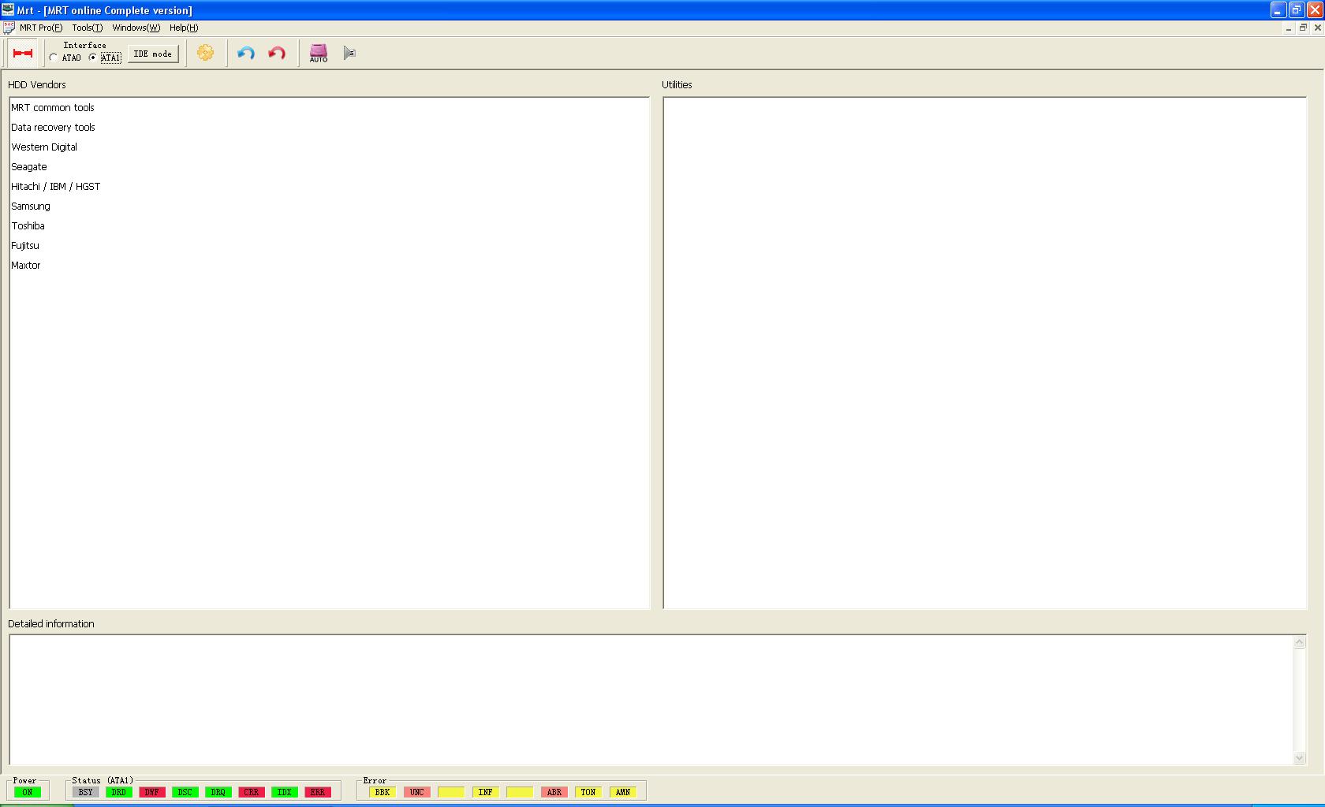Click the UNC error indicator
The height and width of the screenshot is (807, 1325).
click(417, 792)
